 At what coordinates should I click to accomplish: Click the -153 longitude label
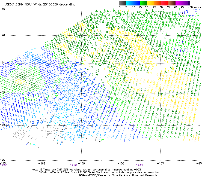pyautogui.click(x=161, y=163)
